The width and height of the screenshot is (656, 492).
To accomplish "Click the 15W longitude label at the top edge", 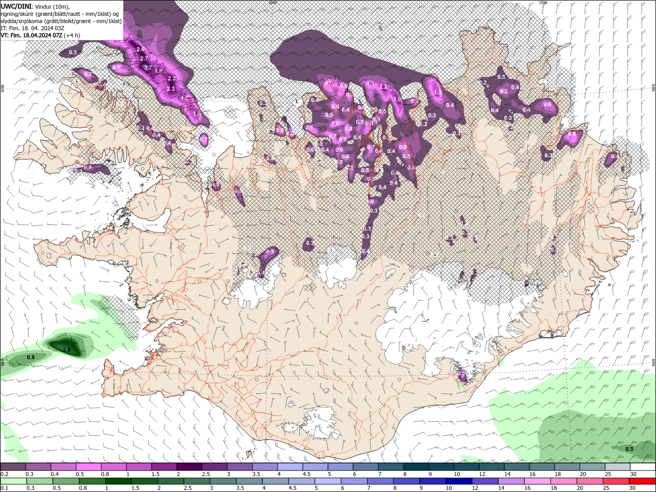I will click(543, 3).
